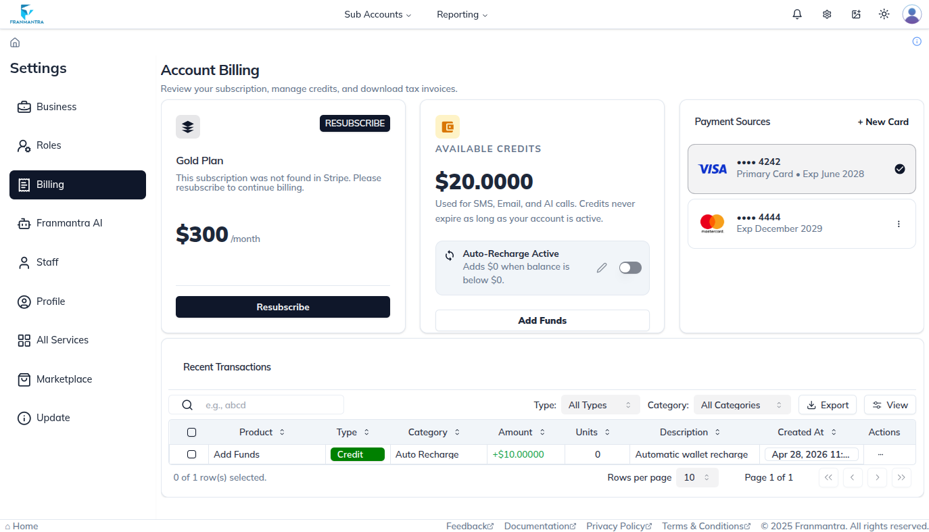Click the Home link in footer
This screenshot has height=532, width=929.
pyautogui.click(x=22, y=526)
